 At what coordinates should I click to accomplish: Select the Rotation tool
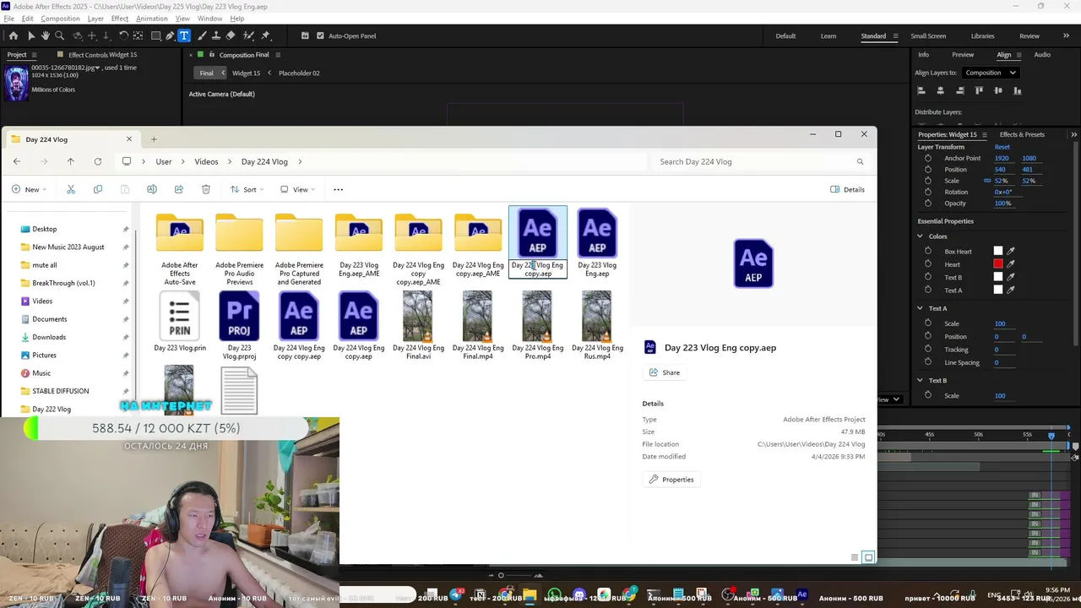123,35
